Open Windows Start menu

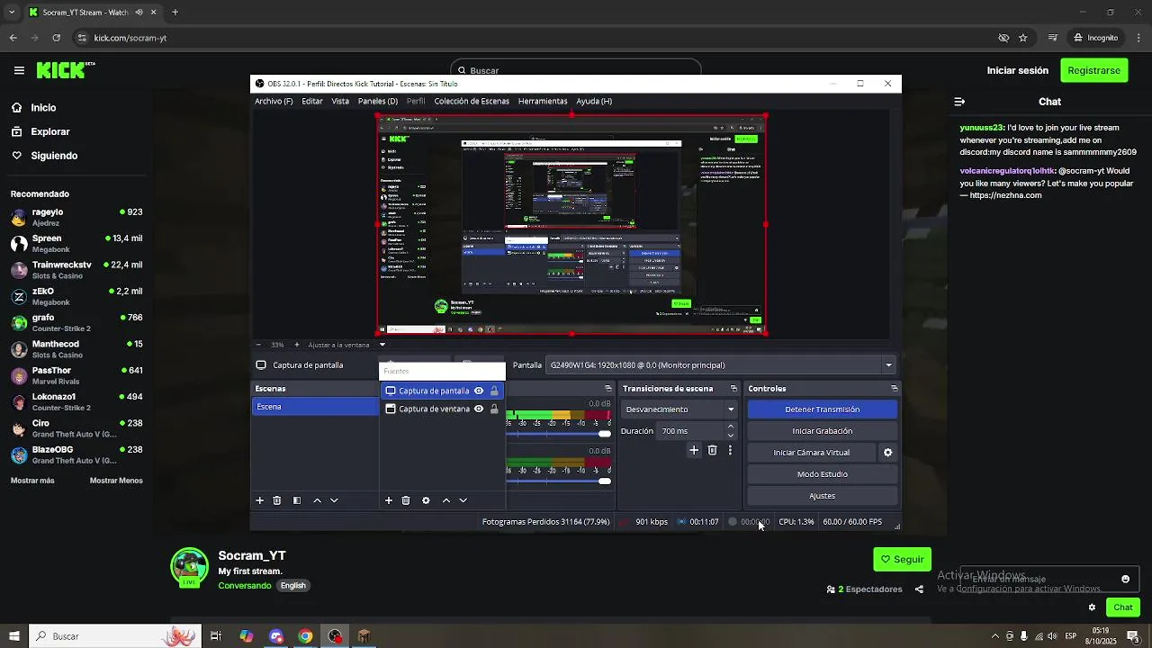pyautogui.click(x=14, y=636)
